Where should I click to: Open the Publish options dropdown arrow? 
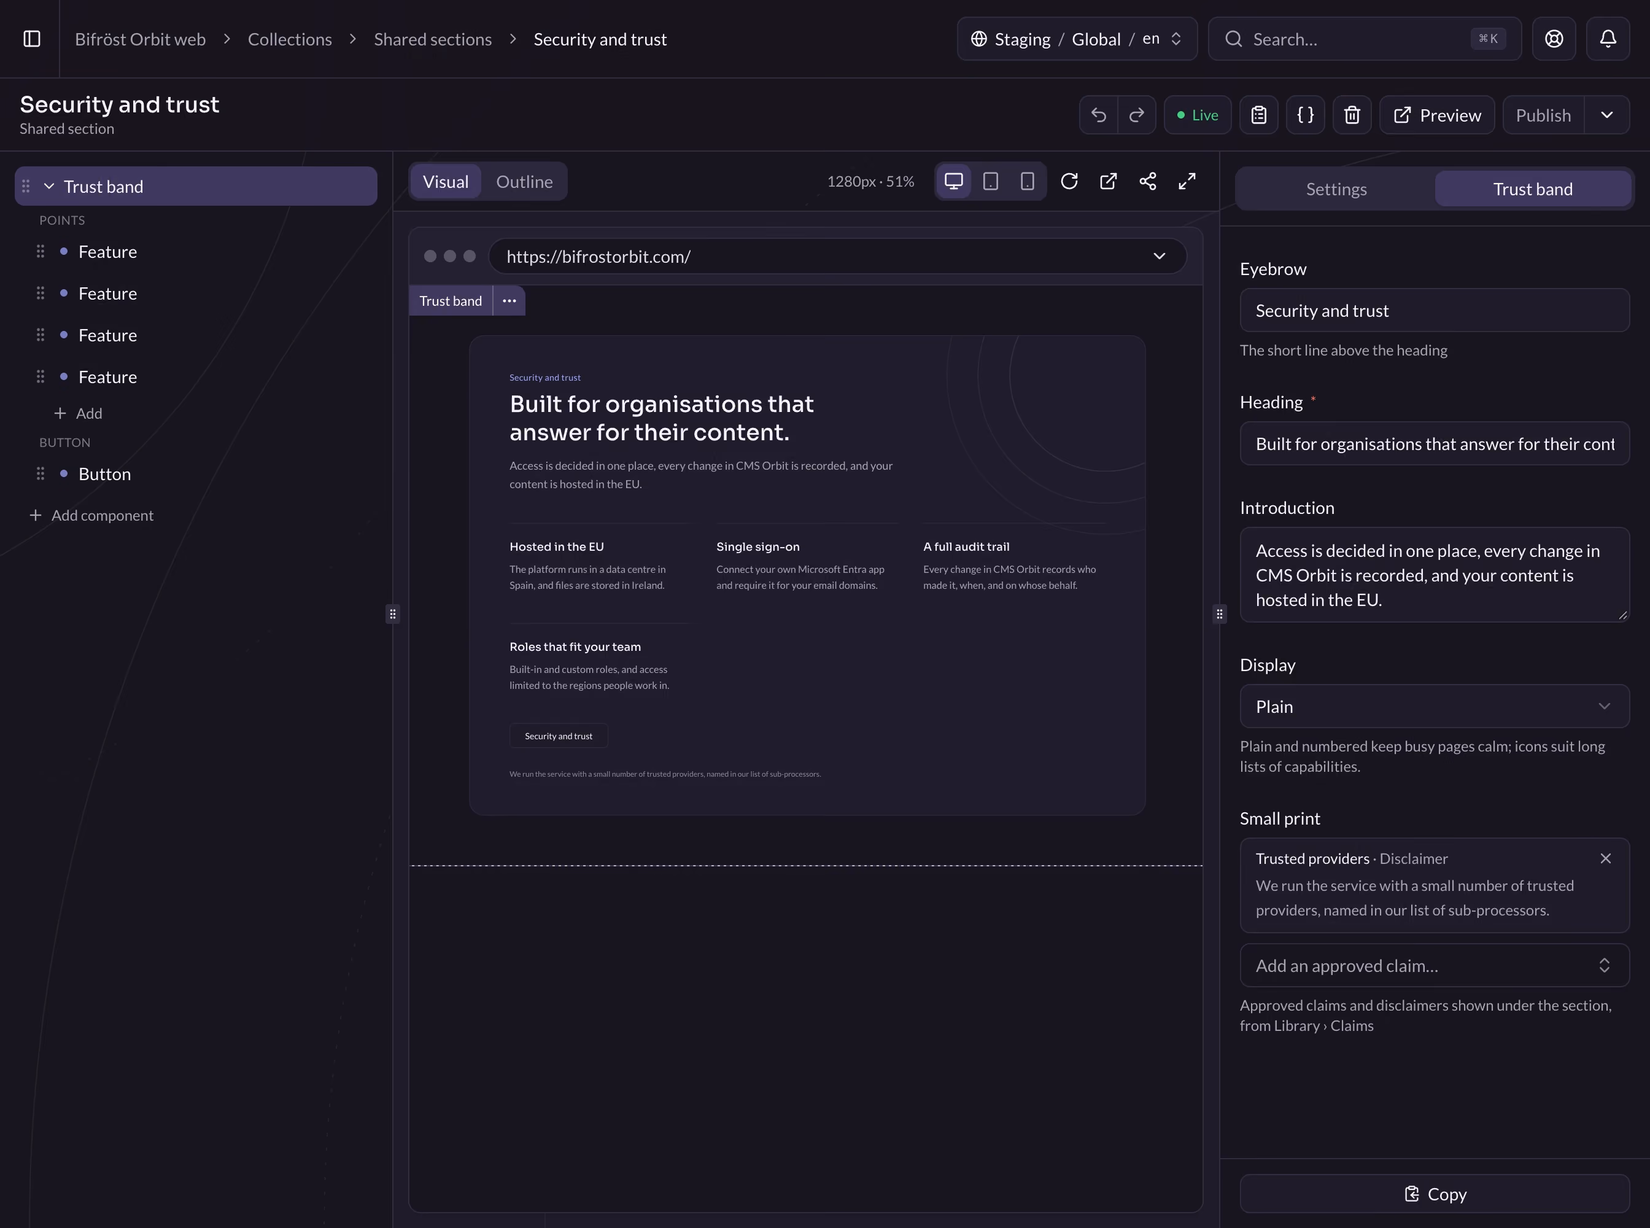[x=1607, y=115]
